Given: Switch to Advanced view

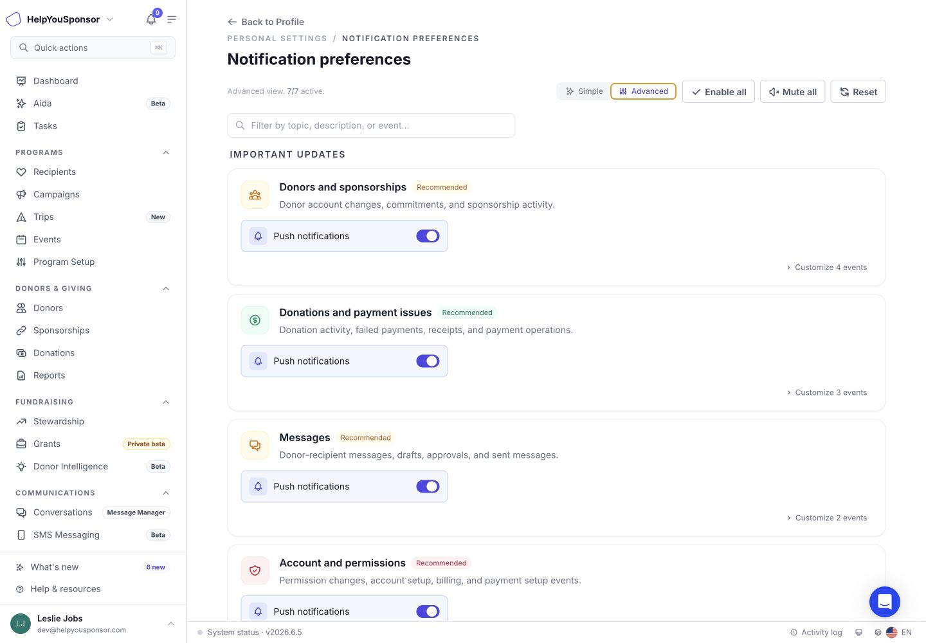Looking at the screenshot, I should tap(643, 91).
